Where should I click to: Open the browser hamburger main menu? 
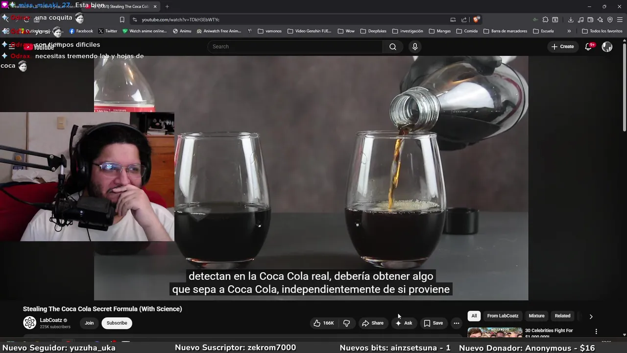[x=620, y=20]
